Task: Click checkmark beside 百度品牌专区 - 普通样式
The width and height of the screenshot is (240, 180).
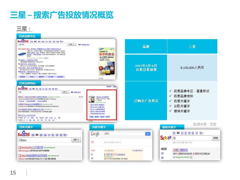Action: click(170, 91)
